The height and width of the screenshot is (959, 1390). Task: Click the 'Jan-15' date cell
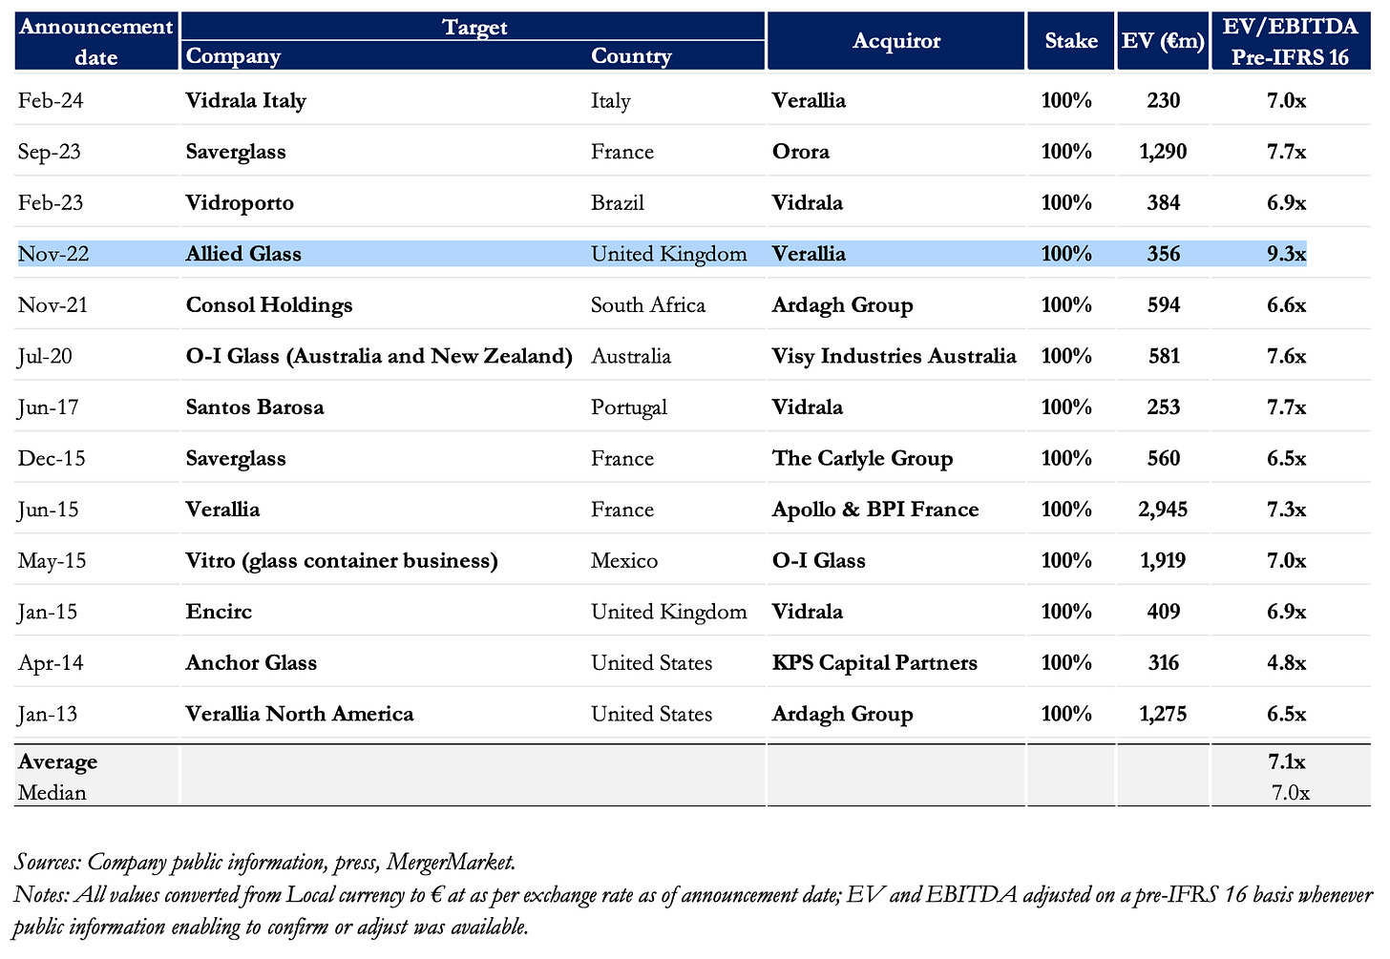49,613
